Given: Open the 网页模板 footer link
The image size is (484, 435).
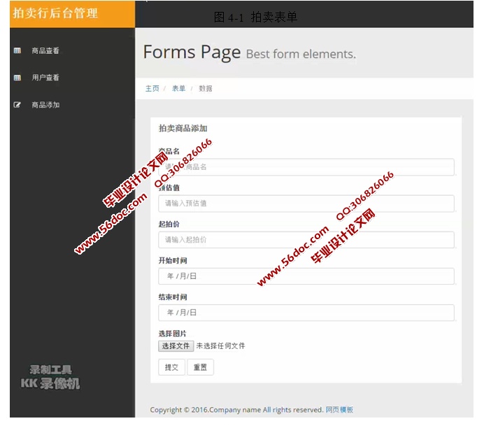Looking at the screenshot, I should (339, 410).
